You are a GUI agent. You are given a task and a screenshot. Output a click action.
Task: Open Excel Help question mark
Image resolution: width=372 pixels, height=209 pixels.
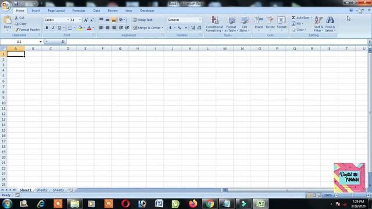pos(351,10)
